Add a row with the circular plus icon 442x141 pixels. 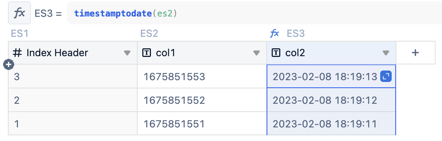[x=8, y=64]
